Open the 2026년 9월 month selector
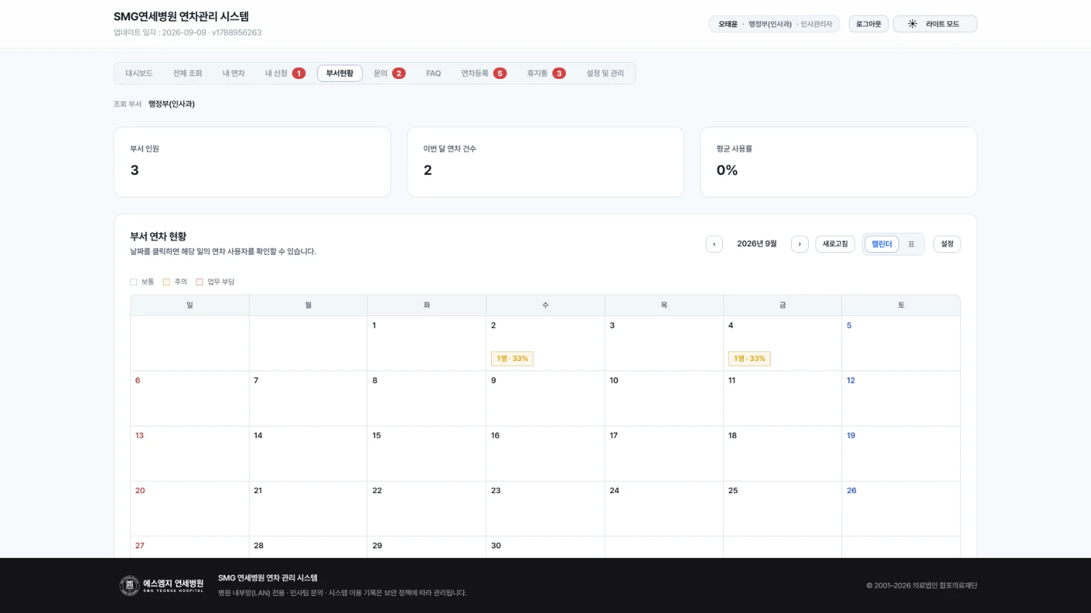Screen dimensions: 1091x613 (757, 244)
